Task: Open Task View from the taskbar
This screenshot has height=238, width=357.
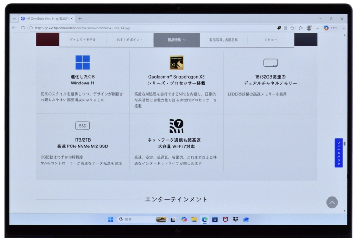Action: pos(173,220)
